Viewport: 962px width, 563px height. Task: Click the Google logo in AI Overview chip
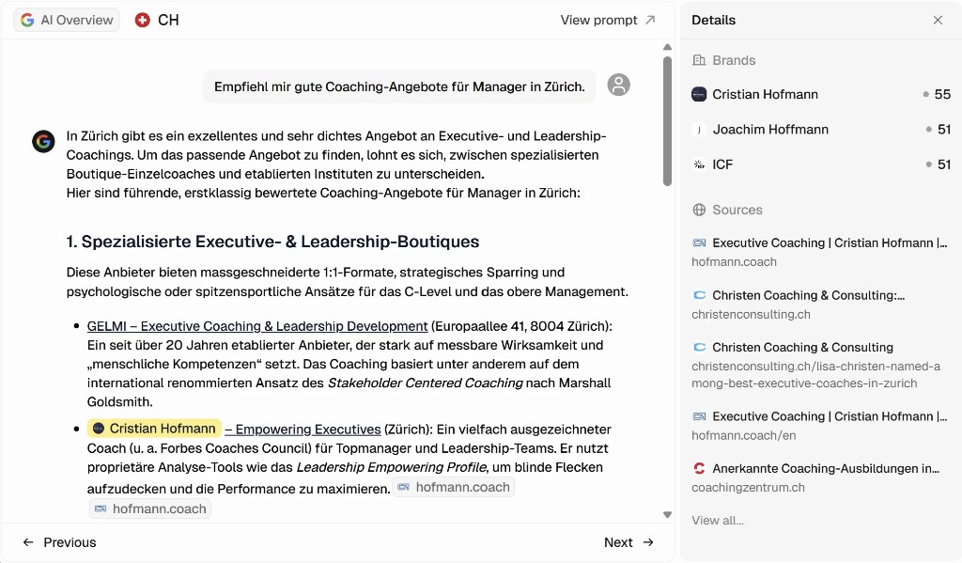point(27,21)
